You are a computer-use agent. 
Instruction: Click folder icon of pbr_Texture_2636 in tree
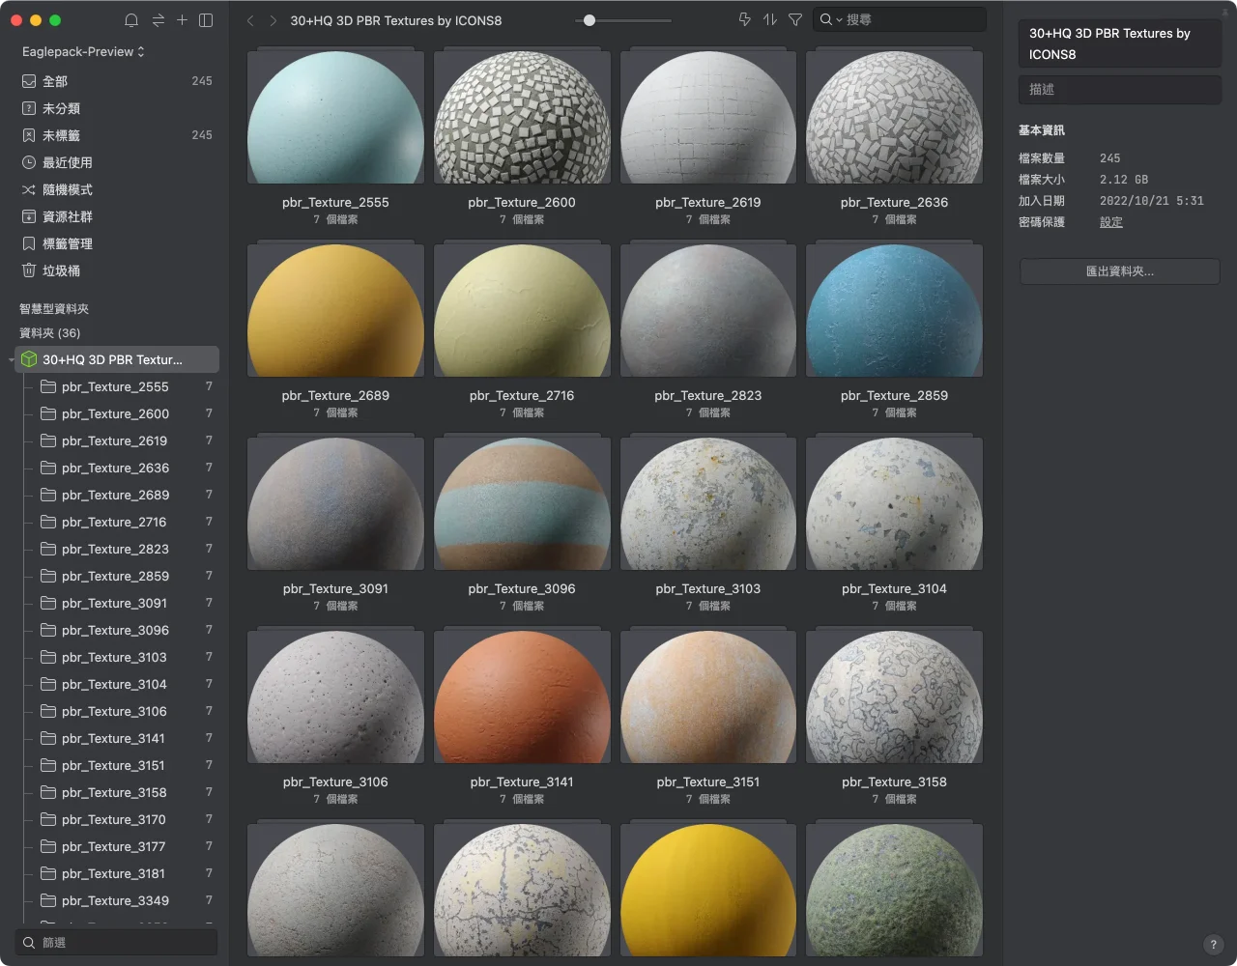point(48,468)
